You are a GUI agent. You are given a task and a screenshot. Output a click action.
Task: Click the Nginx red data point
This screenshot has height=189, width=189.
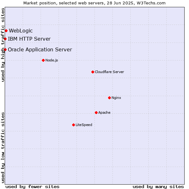pyautogui.click(x=109, y=98)
